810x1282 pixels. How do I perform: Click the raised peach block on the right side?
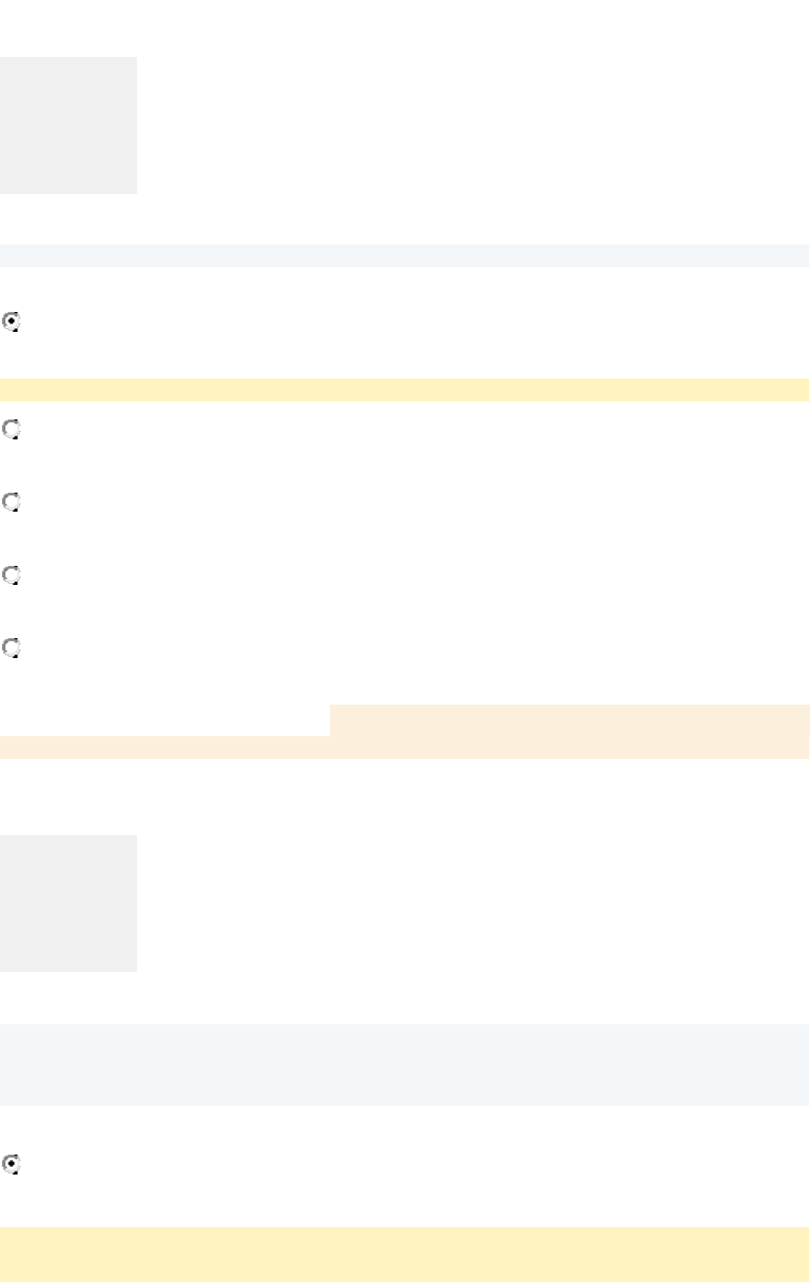pos(569,720)
